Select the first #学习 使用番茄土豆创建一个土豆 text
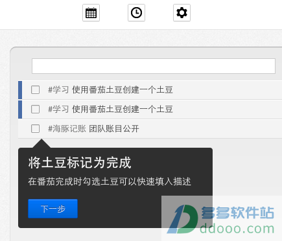Viewport: 282px width, 241px height. point(110,89)
